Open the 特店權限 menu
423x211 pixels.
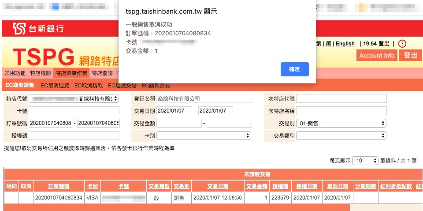click(x=41, y=73)
